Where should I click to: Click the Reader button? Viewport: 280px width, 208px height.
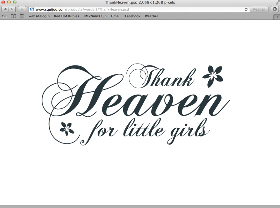(x=259, y=9)
